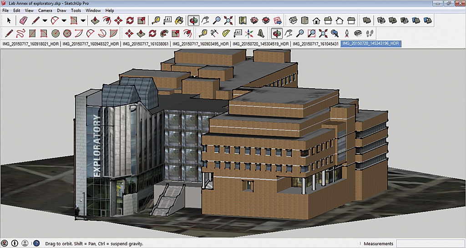The height and width of the screenshot is (248, 466).
Task: Activate the Paint Bucket tool
Action: [x=179, y=20]
